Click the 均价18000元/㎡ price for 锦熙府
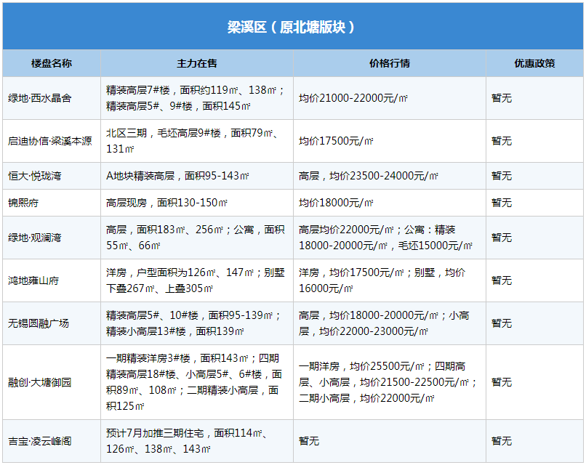The image size is (586, 465). click(x=336, y=203)
